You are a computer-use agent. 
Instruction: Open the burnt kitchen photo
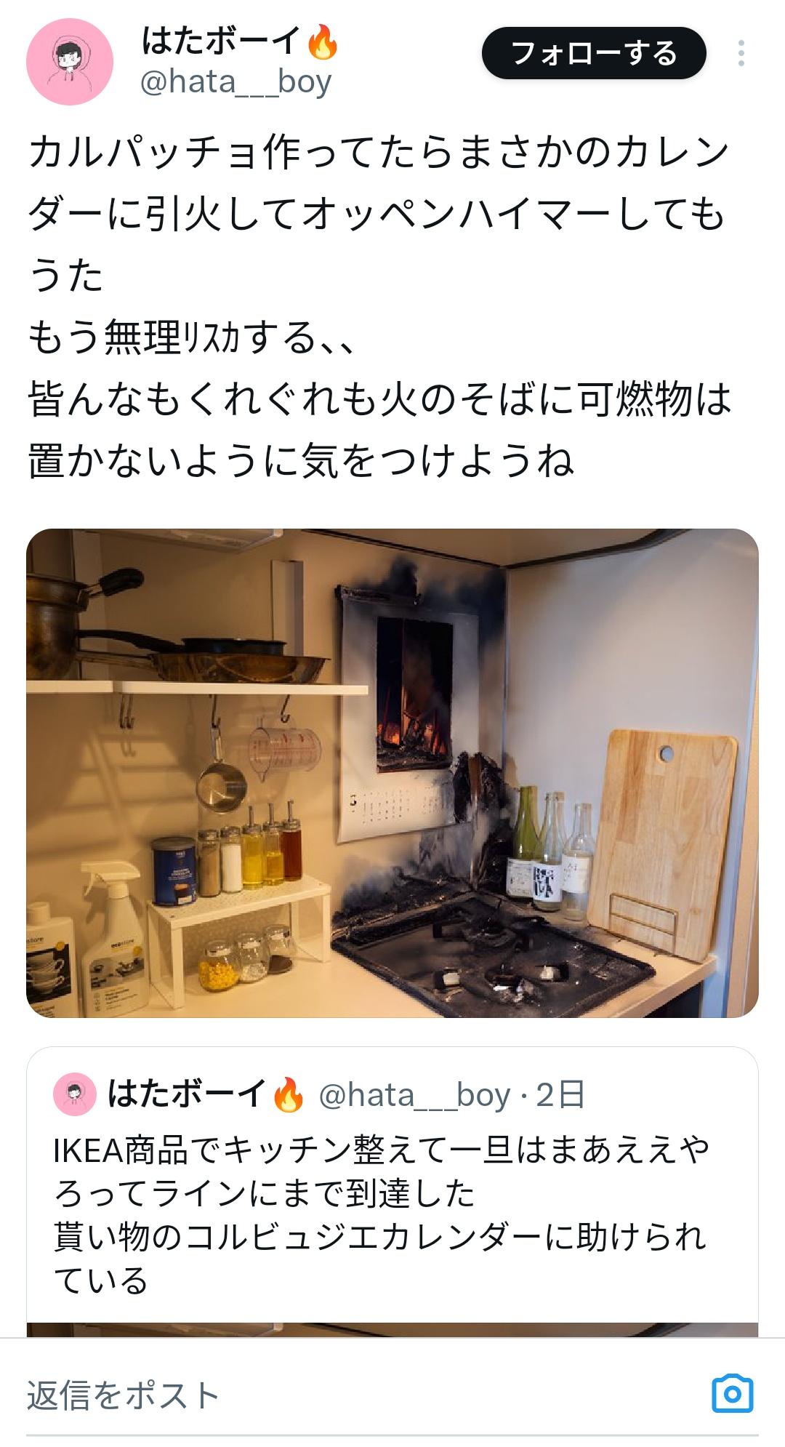click(392, 773)
